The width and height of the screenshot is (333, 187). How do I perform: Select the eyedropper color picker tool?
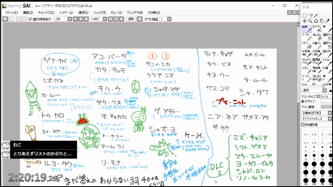point(327,21)
